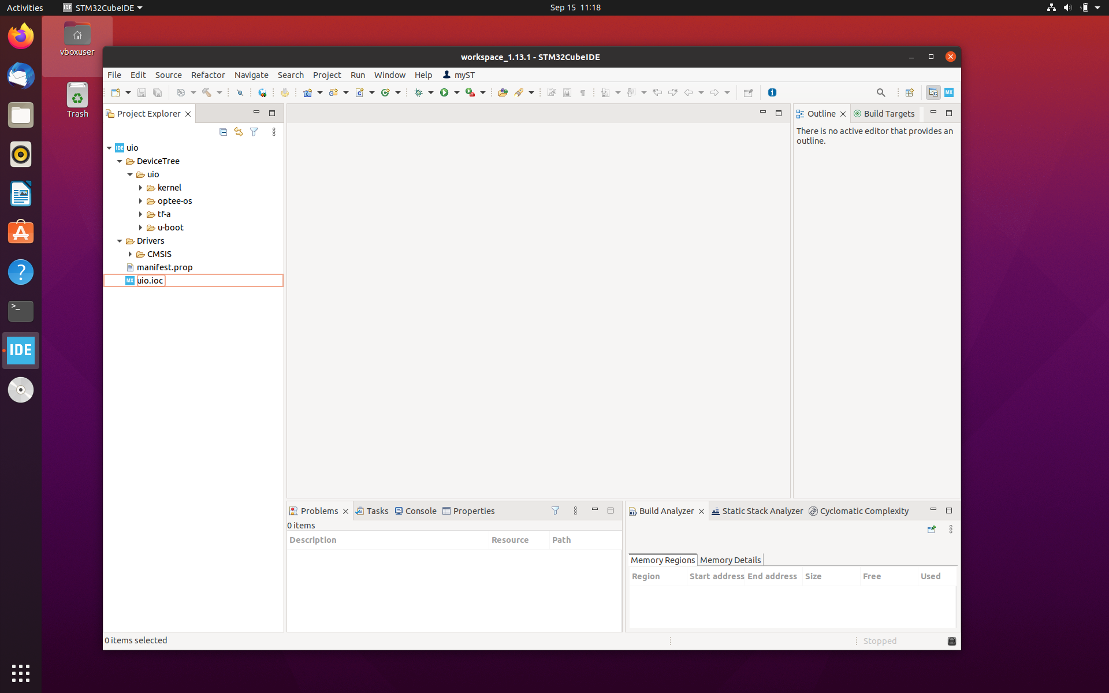The image size is (1109, 693).
Task: Click the Debug bug icon in toolbar
Action: click(419, 92)
